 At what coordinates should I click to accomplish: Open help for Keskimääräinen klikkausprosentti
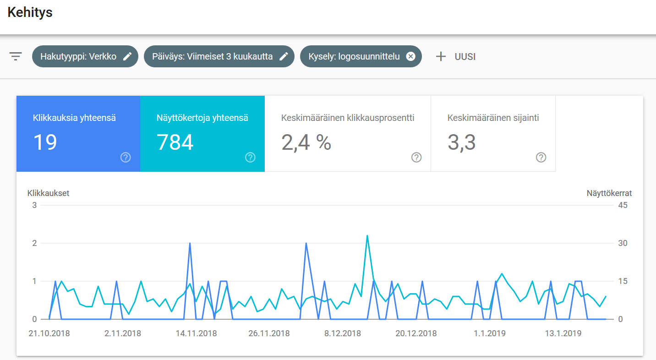pyautogui.click(x=416, y=158)
